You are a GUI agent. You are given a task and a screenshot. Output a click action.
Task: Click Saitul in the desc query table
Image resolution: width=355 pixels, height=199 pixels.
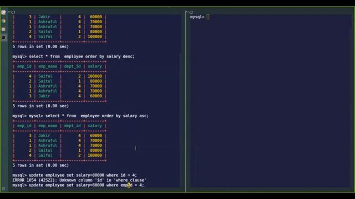click(x=45, y=81)
